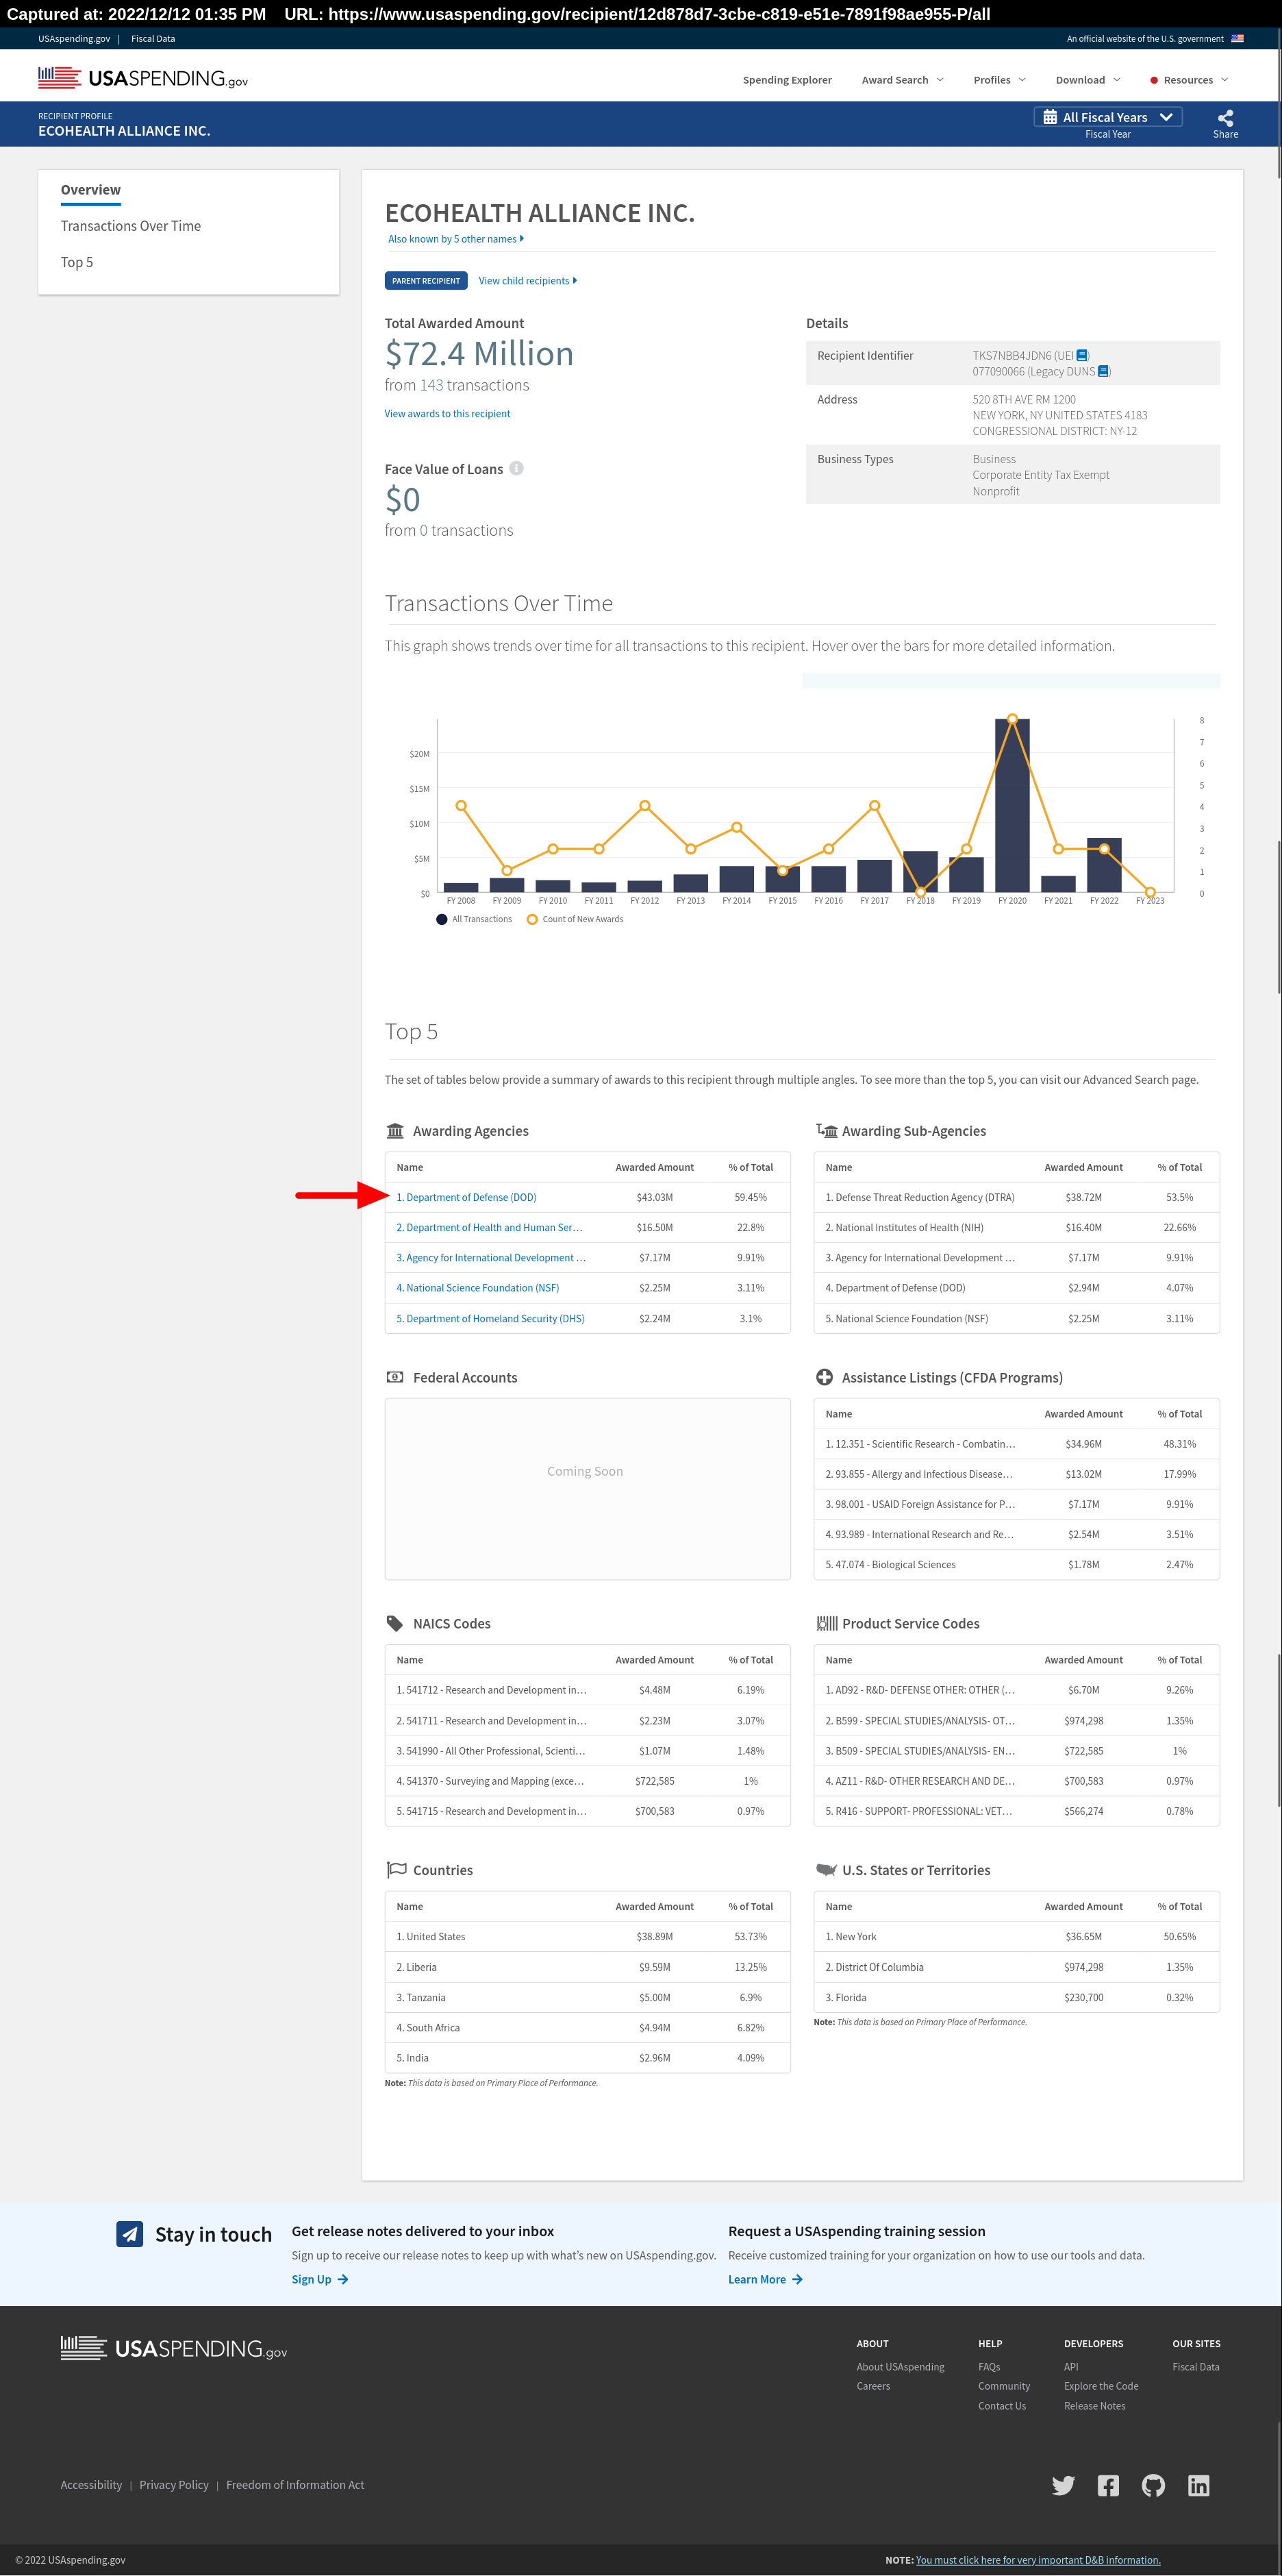Click the FY 2020 bar in the chart
This screenshot has height=2576, width=1282.
(1012, 805)
